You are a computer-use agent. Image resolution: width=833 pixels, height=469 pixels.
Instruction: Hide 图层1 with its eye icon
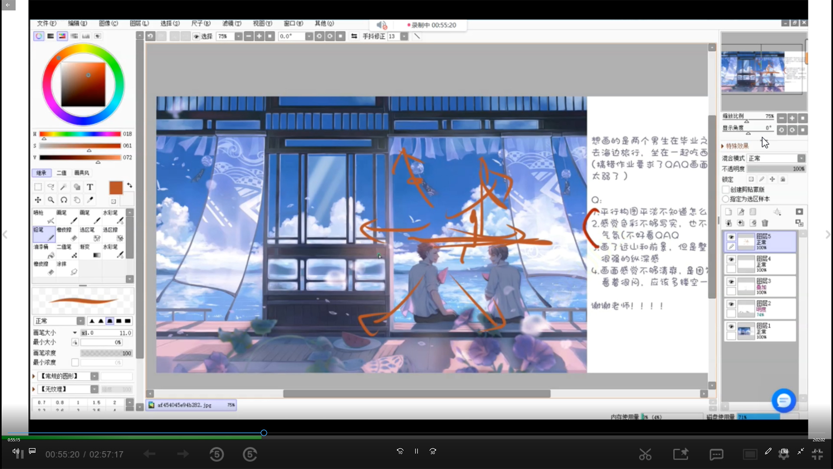[731, 327]
